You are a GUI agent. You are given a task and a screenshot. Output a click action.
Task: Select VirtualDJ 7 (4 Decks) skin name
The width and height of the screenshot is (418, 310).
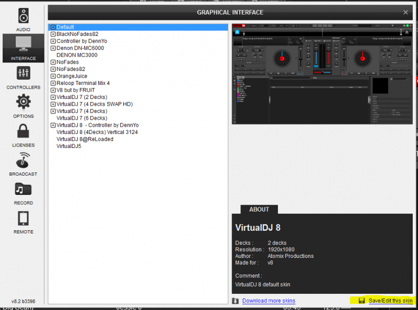(82, 111)
